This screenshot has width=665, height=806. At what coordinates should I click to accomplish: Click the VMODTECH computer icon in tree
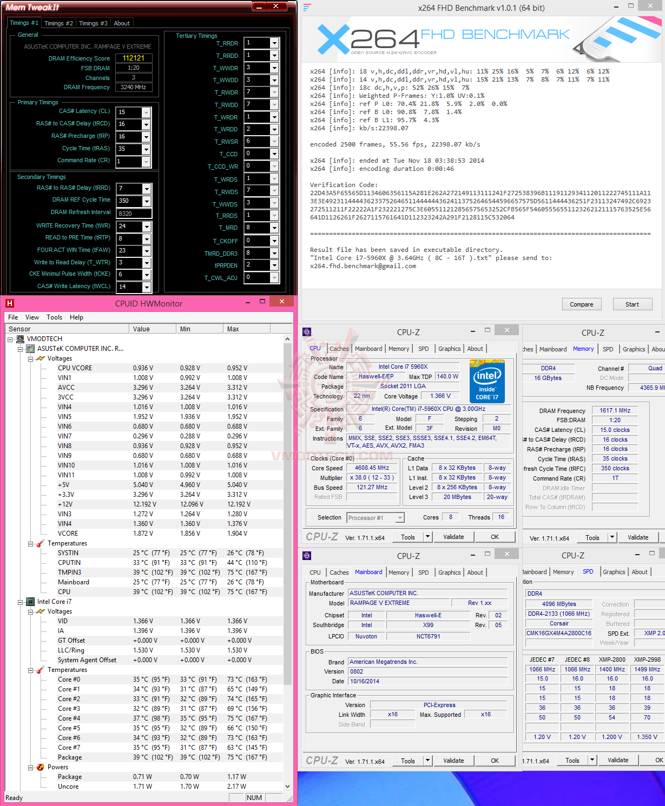tap(21, 339)
